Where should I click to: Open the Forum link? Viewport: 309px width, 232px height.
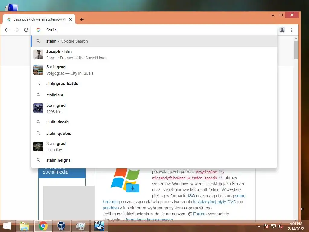pos(199,214)
